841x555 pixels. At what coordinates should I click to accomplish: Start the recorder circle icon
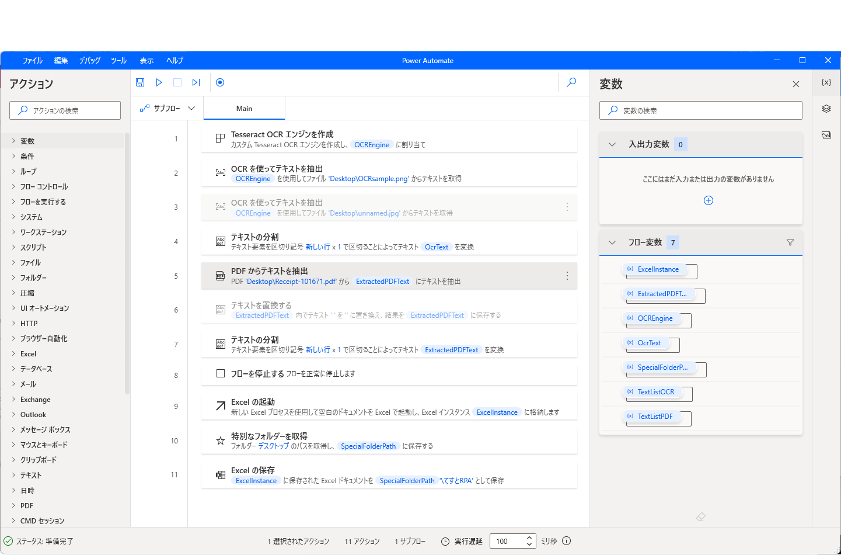[220, 82]
